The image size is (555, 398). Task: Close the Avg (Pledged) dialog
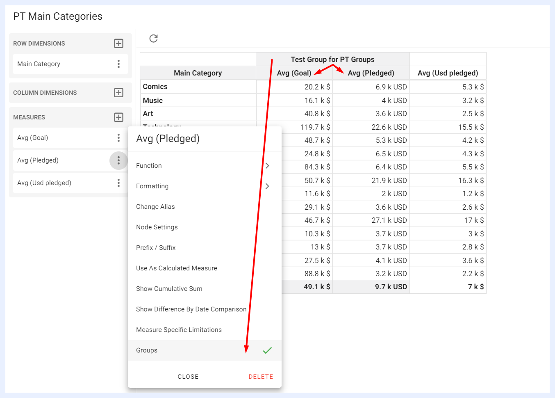(188, 377)
